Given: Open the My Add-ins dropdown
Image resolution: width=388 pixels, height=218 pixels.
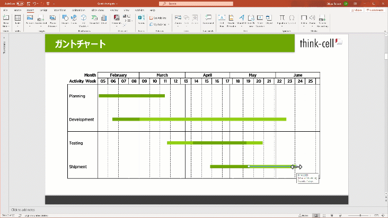Looking at the screenshot, I should tap(160, 24).
